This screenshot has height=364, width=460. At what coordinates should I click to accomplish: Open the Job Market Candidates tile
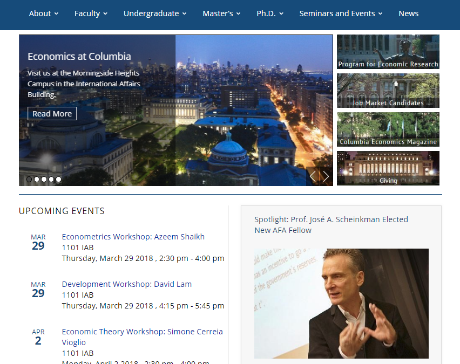(x=388, y=91)
